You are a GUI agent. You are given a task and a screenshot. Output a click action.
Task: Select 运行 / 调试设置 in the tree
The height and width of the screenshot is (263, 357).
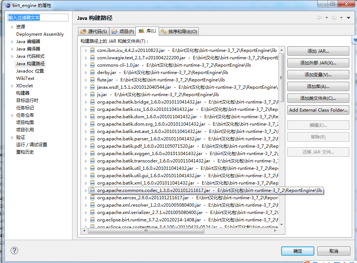coord(31,145)
